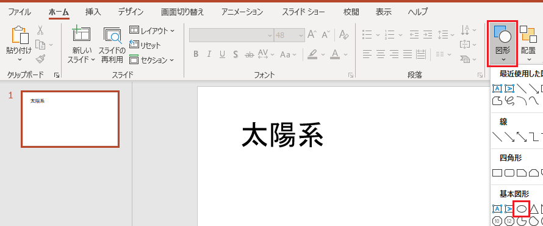Click the distribute text alignment icon

(x=421, y=54)
